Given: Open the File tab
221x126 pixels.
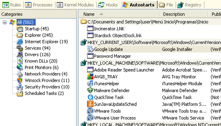Looking at the screenshot, I should click(x=166, y=5).
